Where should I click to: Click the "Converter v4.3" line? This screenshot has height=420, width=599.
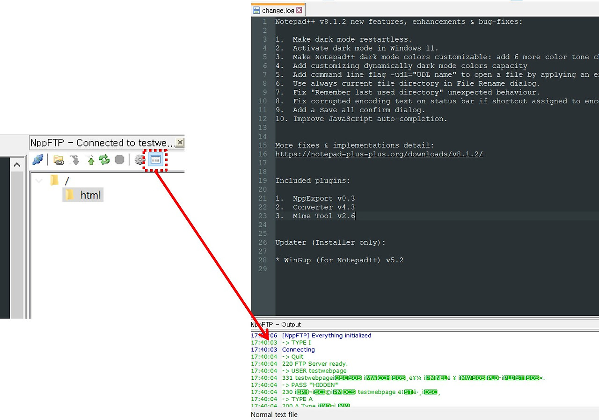(315, 208)
